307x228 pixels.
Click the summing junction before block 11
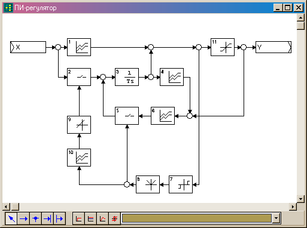(199, 47)
